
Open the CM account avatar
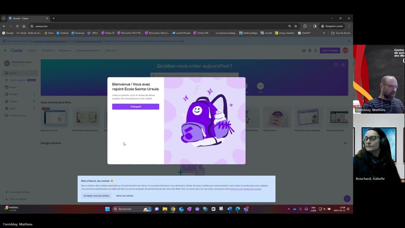pyautogui.click(x=345, y=50)
